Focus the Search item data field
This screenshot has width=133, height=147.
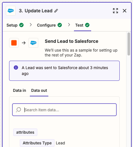click(64, 110)
